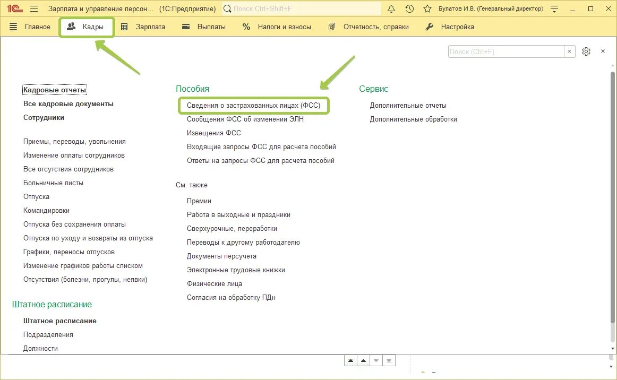The height and width of the screenshot is (380, 617).
Task: Click the scroll-down triangle button
Action: (376, 360)
